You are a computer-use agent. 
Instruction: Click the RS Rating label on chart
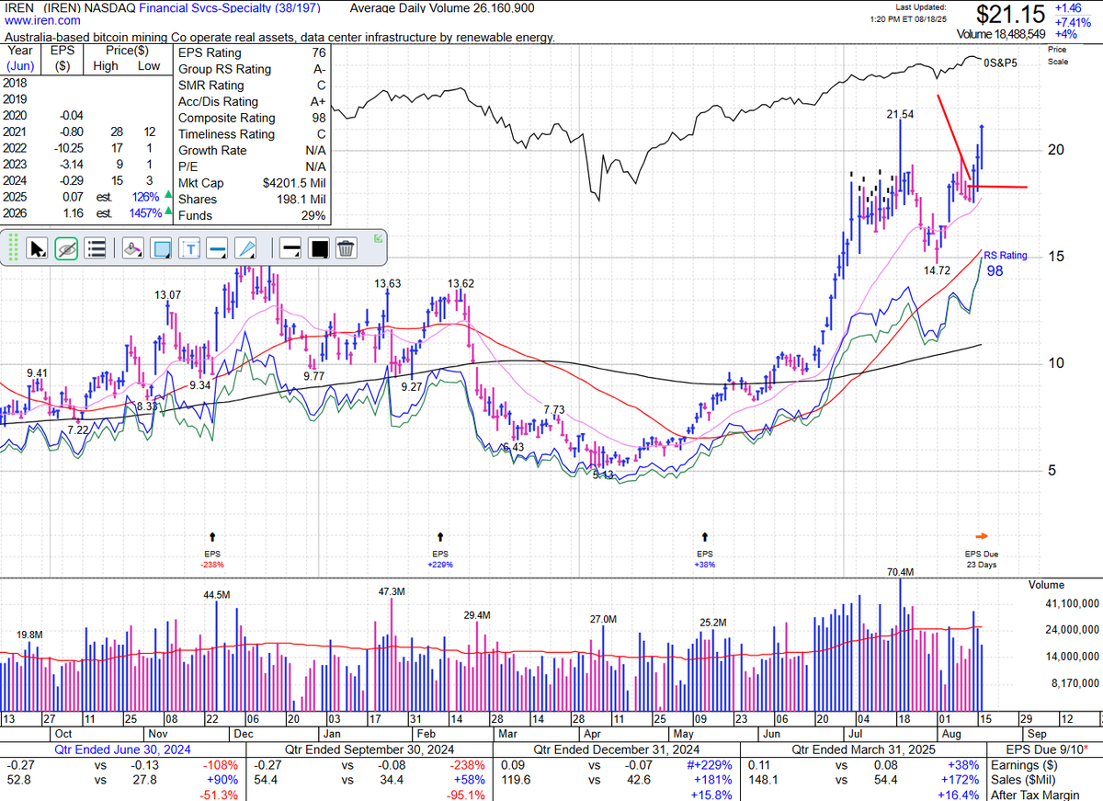(x=1006, y=256)
